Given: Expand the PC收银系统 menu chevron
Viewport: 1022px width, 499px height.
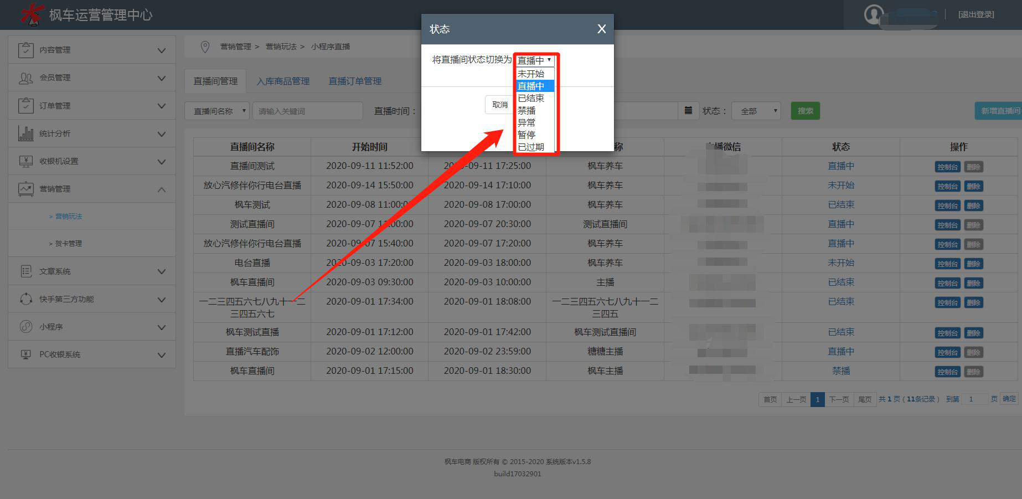Looking at the screenshot, I should [x=162, y=355].
